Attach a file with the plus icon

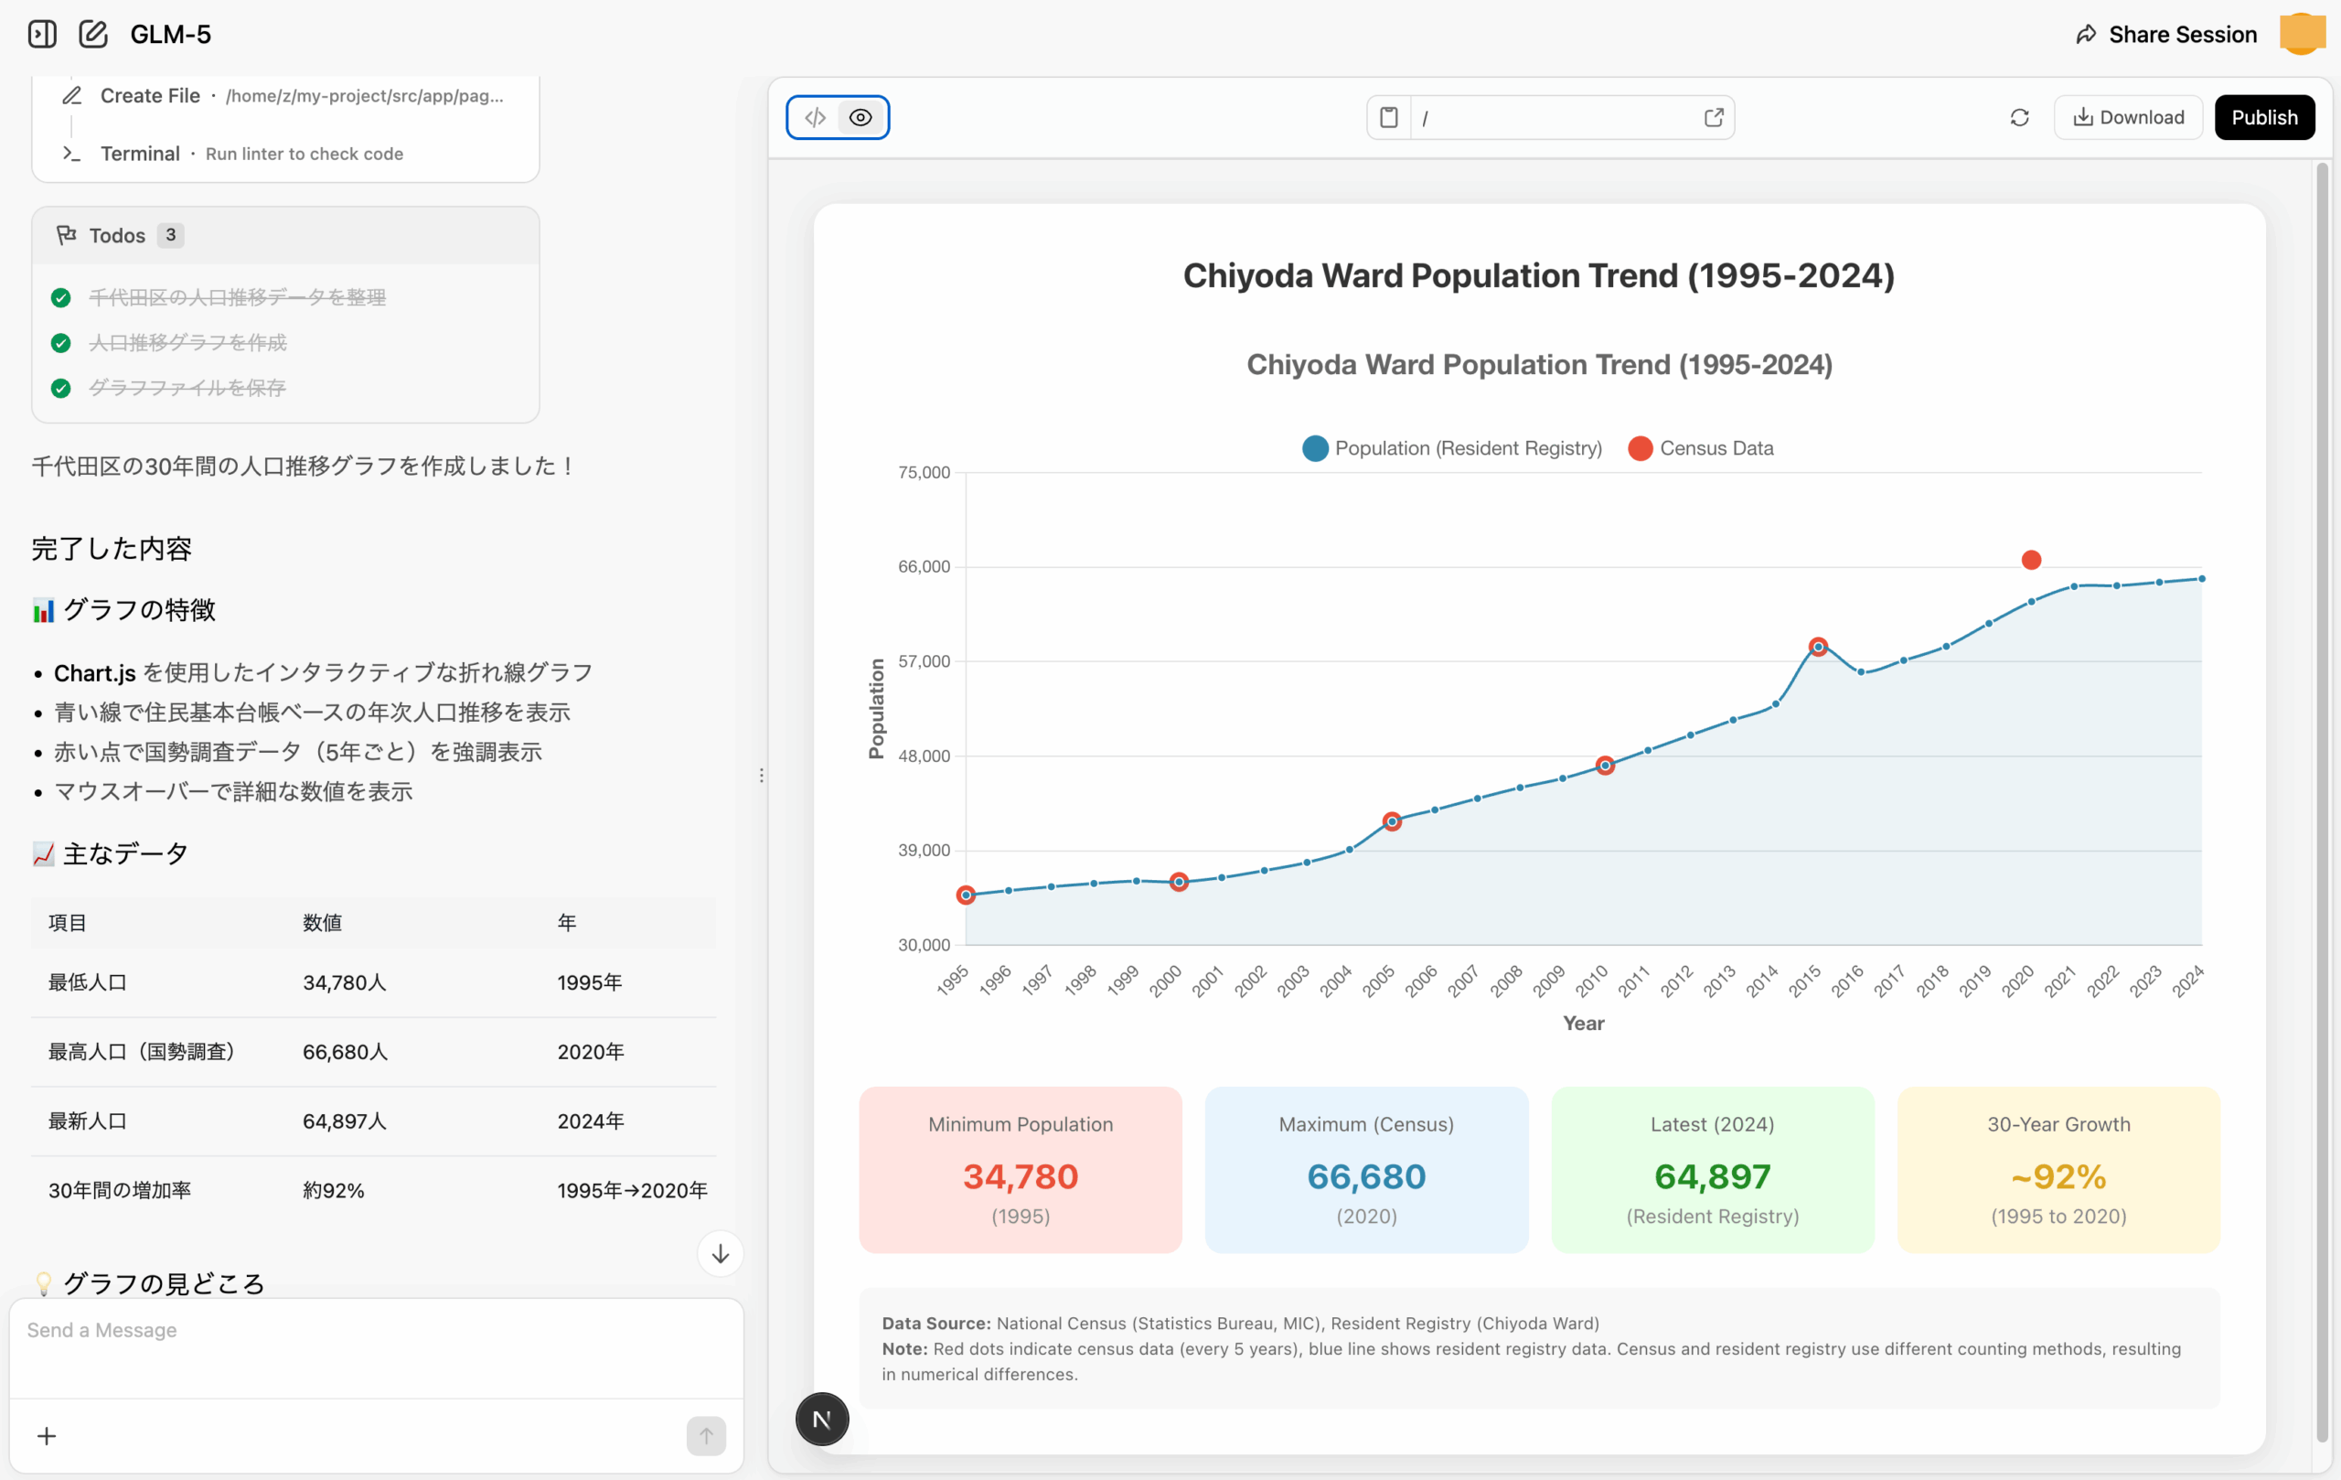(x=46, y=1435)
